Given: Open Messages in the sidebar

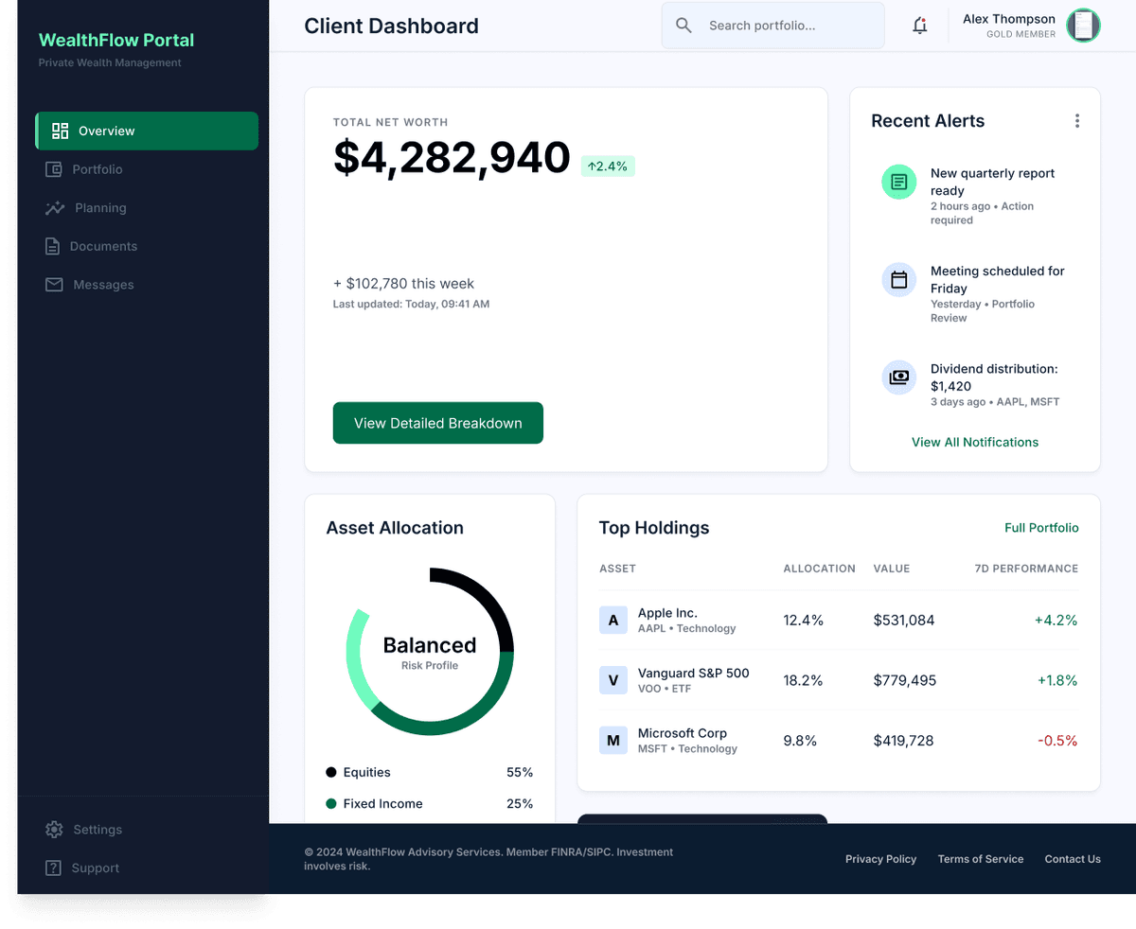Looking at the screenshot, I should (x=147, y=285).
